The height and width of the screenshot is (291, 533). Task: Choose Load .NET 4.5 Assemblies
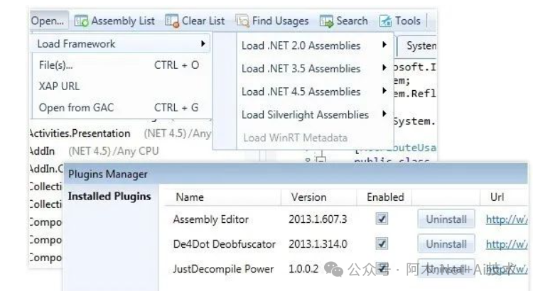tap(301, 92)
